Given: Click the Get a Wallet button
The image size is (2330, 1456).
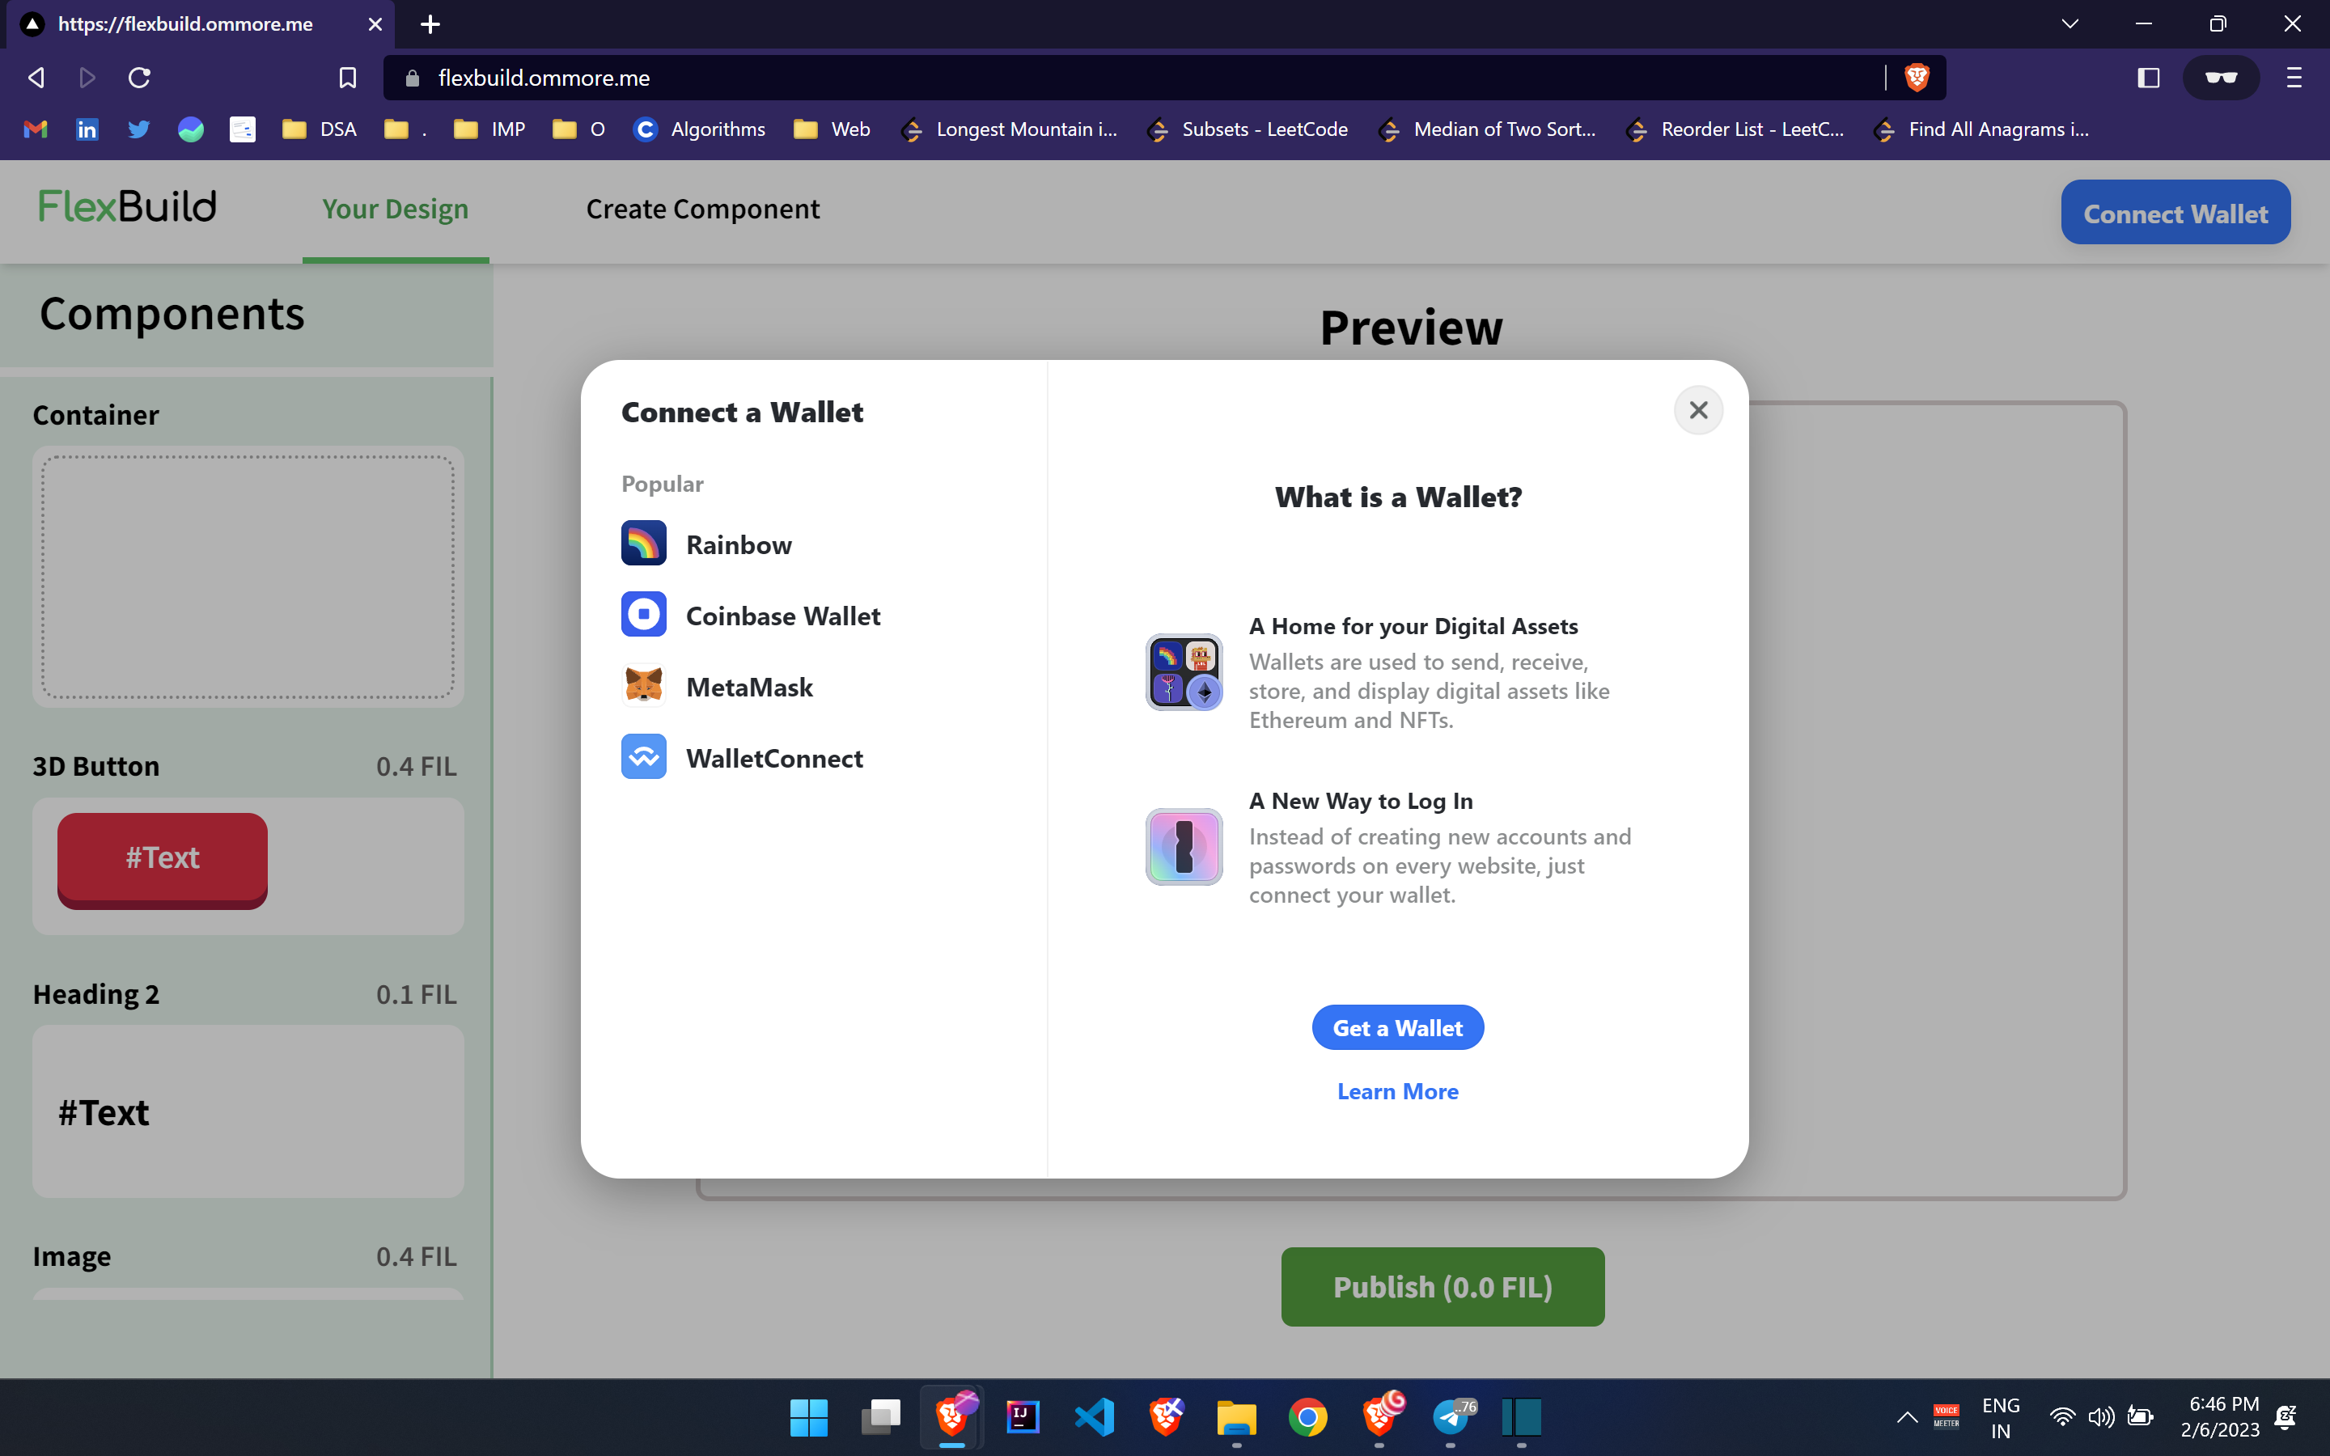Looking at the screenshot, I should click(x=1397, y=1027).
